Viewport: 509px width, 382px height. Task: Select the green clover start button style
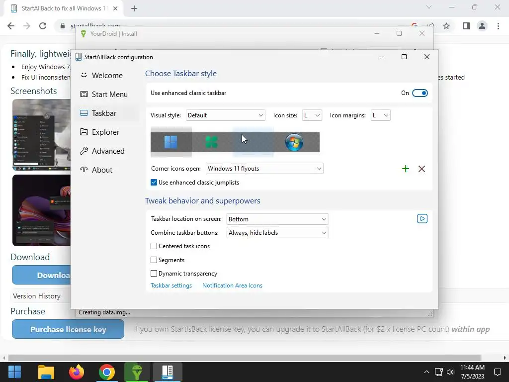212,142
